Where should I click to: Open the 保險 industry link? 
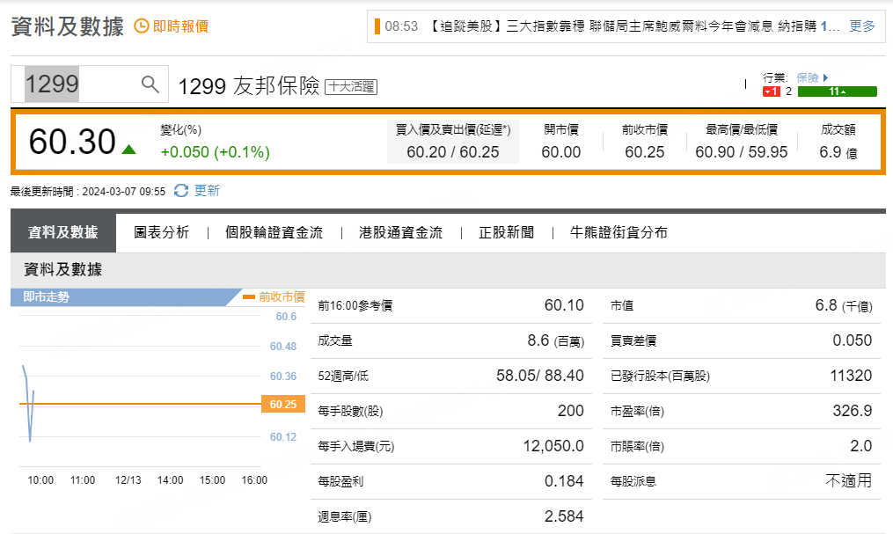[x=807, y=77]
